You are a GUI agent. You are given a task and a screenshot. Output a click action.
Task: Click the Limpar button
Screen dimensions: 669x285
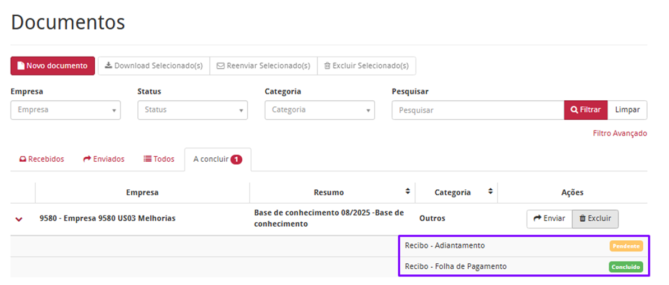tap(627, 110)
